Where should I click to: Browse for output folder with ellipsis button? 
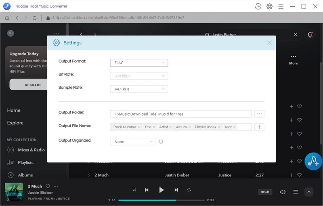(x=259, y=114)
